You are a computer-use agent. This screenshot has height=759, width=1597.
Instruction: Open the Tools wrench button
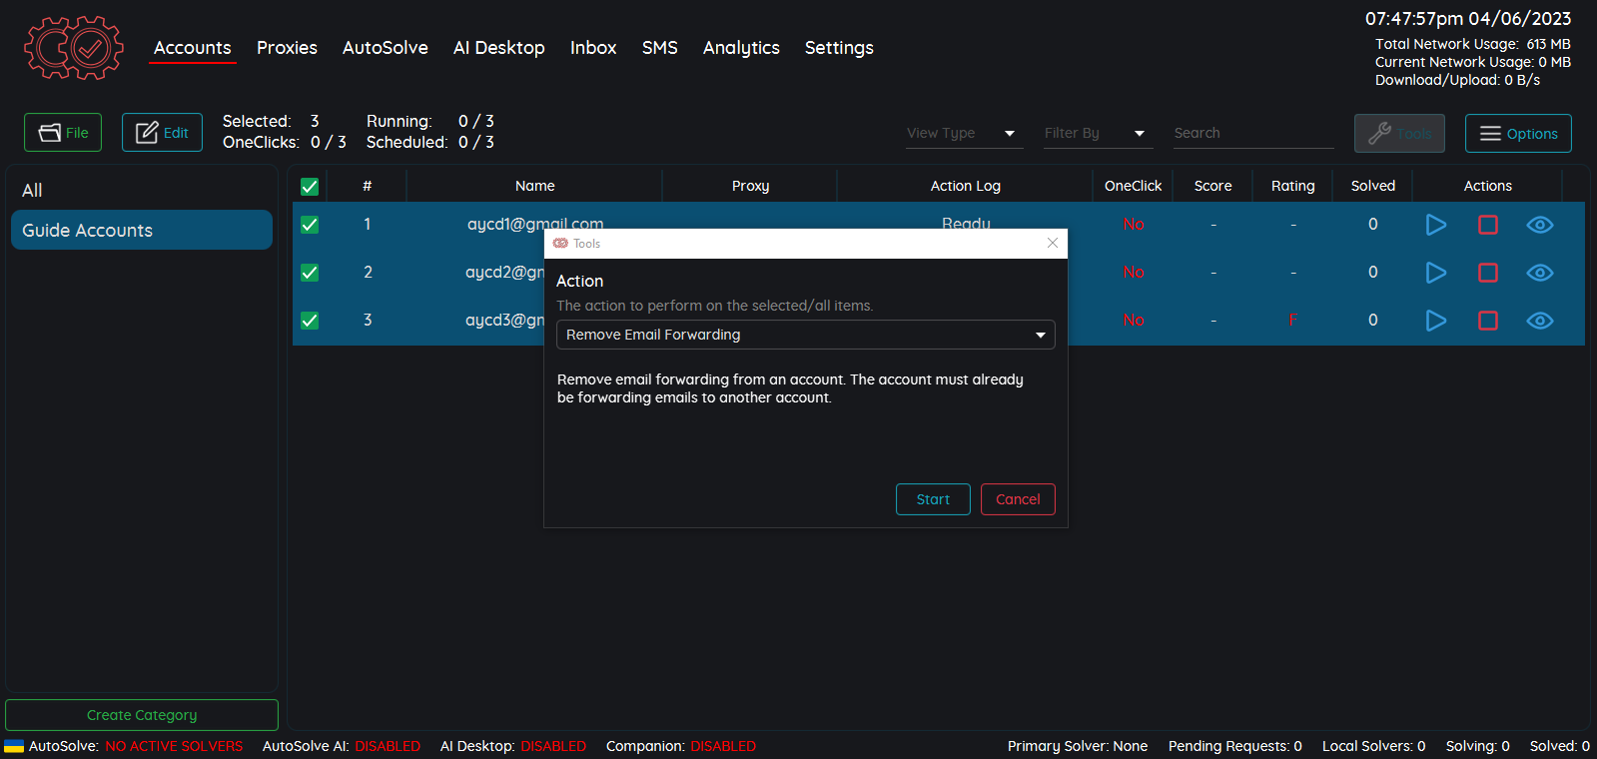1399,134
